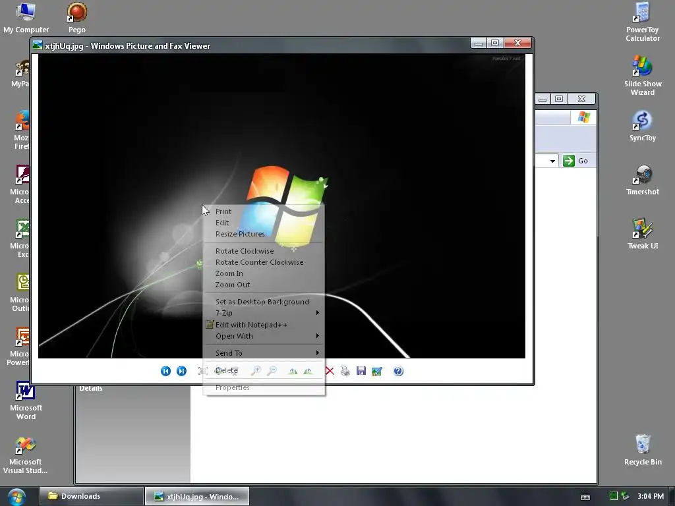The width and height of the screenshot is (675, 506).
Task: Select Rotate Clockwise in context menu
Action: click(264, 251)
